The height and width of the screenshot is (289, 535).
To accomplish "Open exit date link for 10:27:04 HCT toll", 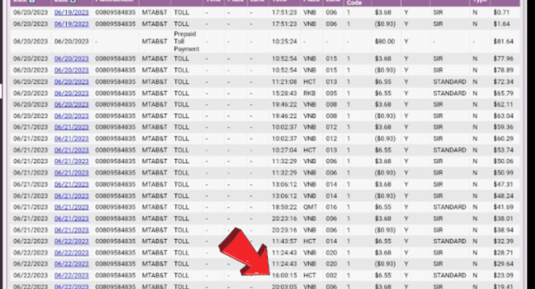I will 72,150.
